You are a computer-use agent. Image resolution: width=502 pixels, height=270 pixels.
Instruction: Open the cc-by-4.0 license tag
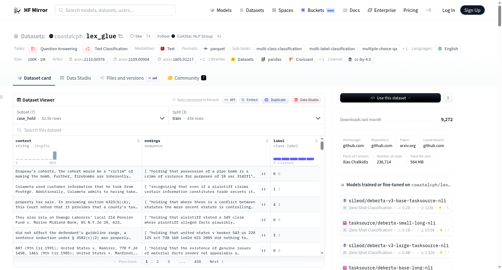(360, 59)
